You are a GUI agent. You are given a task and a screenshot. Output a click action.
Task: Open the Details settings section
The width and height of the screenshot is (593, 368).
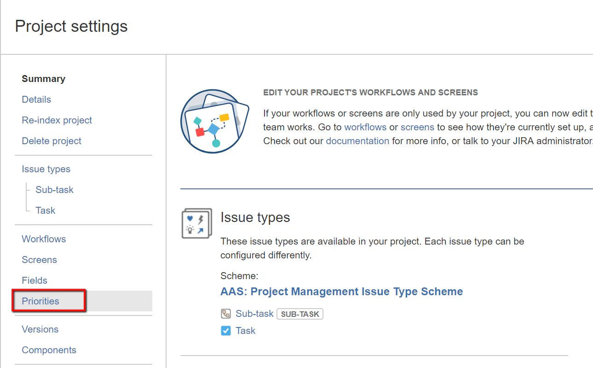tap(36, 99)
